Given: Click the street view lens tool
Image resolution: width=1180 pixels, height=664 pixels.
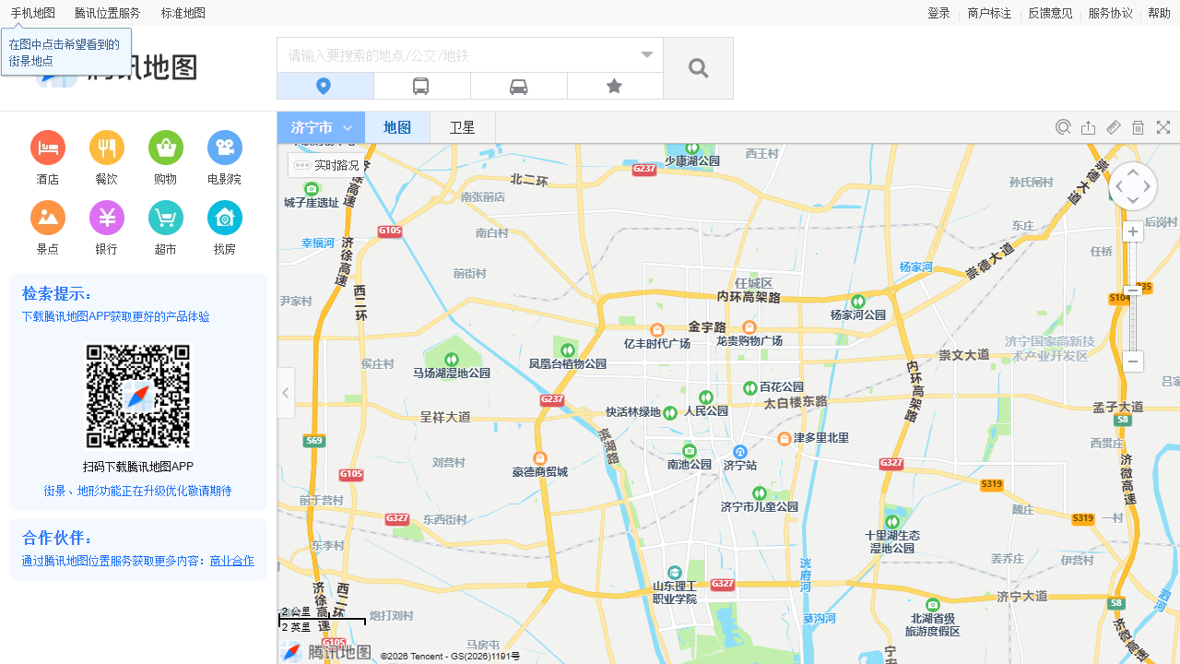Looking at the screenshot, I should coord(1063,127).
